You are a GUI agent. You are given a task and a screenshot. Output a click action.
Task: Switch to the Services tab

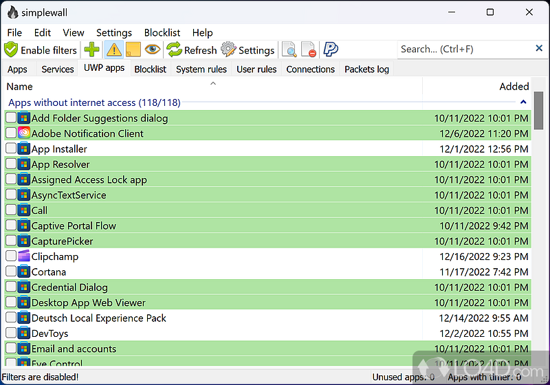[x=58, y=69]
